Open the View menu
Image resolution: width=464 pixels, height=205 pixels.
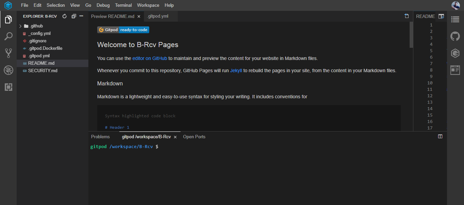pos(75,5)
